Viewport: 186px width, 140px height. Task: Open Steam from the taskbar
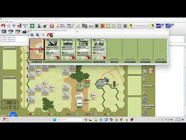[x=111, y=120]
